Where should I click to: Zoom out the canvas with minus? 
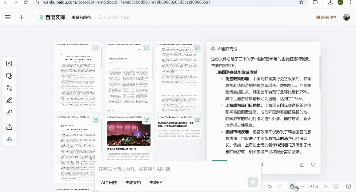click(303, 186)
